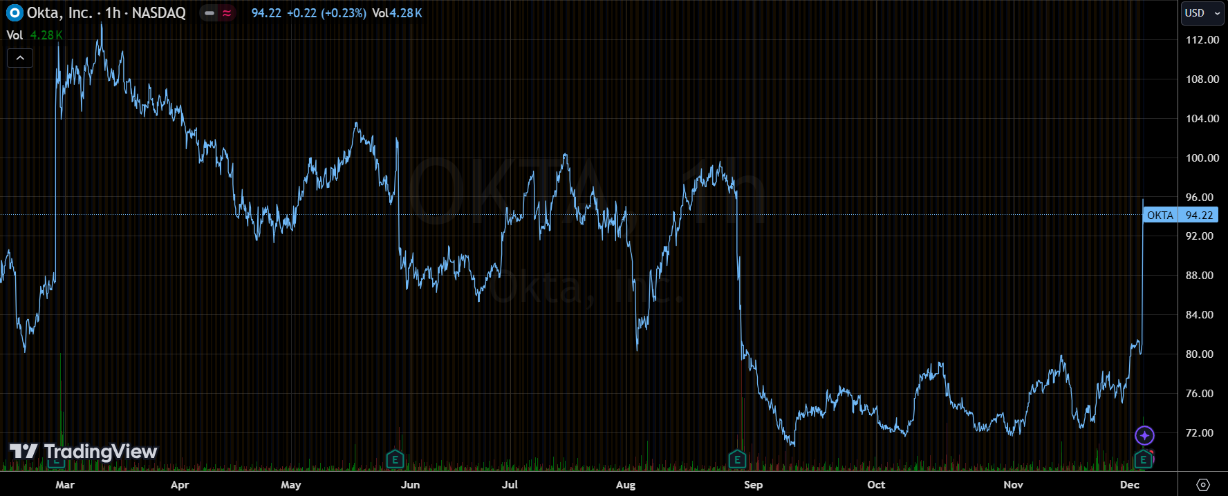Screen dimensions: 1228x496
Task: Click the Jun label on the time axis
Action: click(410, 485)
